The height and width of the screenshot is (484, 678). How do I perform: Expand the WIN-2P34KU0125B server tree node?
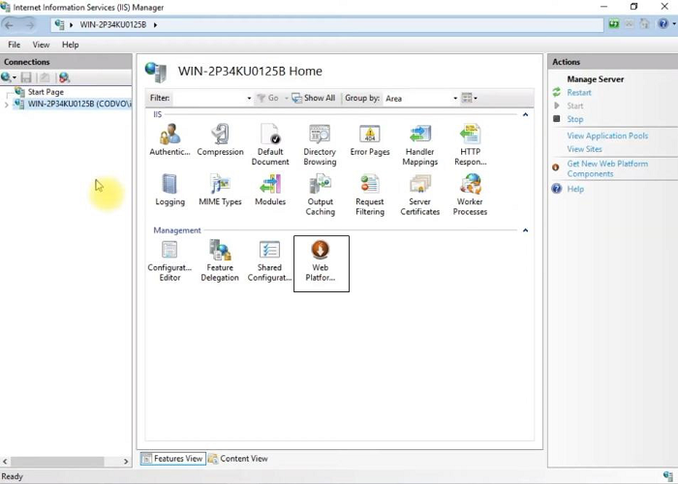(x=6, y=105)
